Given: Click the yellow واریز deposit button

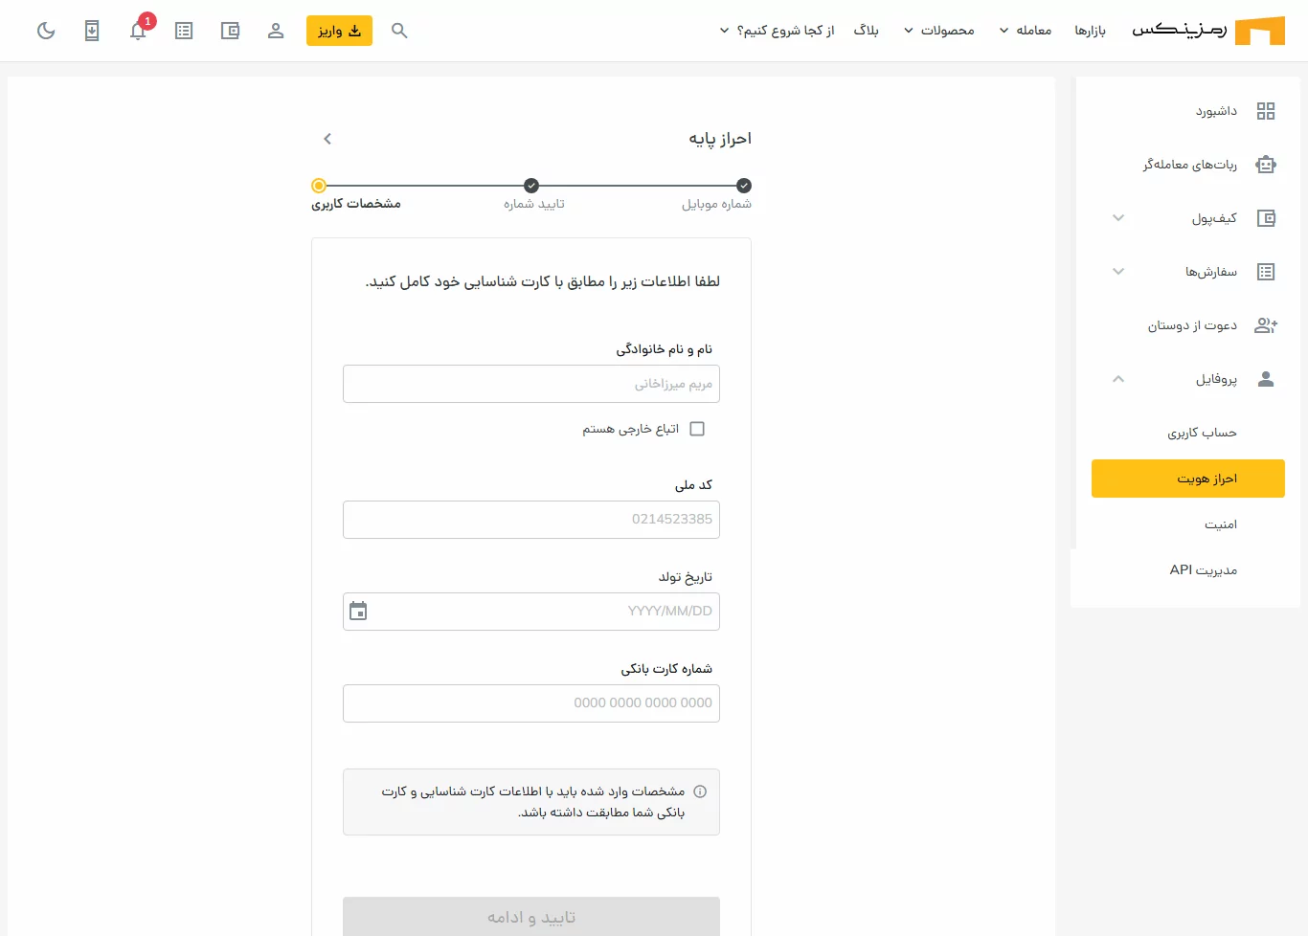Looking at the screenshot, I should point(339,31).
